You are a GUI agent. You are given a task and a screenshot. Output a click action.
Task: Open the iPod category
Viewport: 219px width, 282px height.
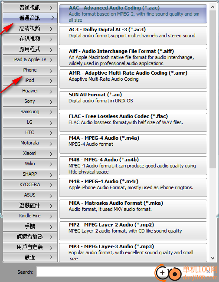[30, 80]
